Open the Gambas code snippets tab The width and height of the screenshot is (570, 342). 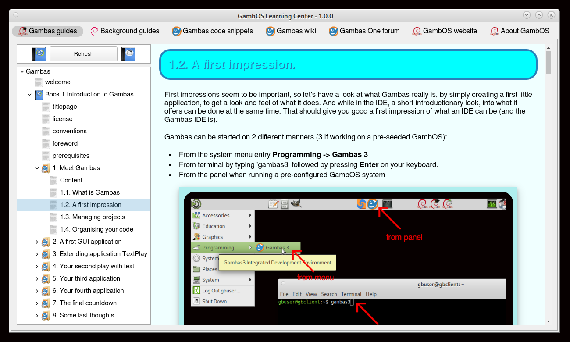click(212, 31)
